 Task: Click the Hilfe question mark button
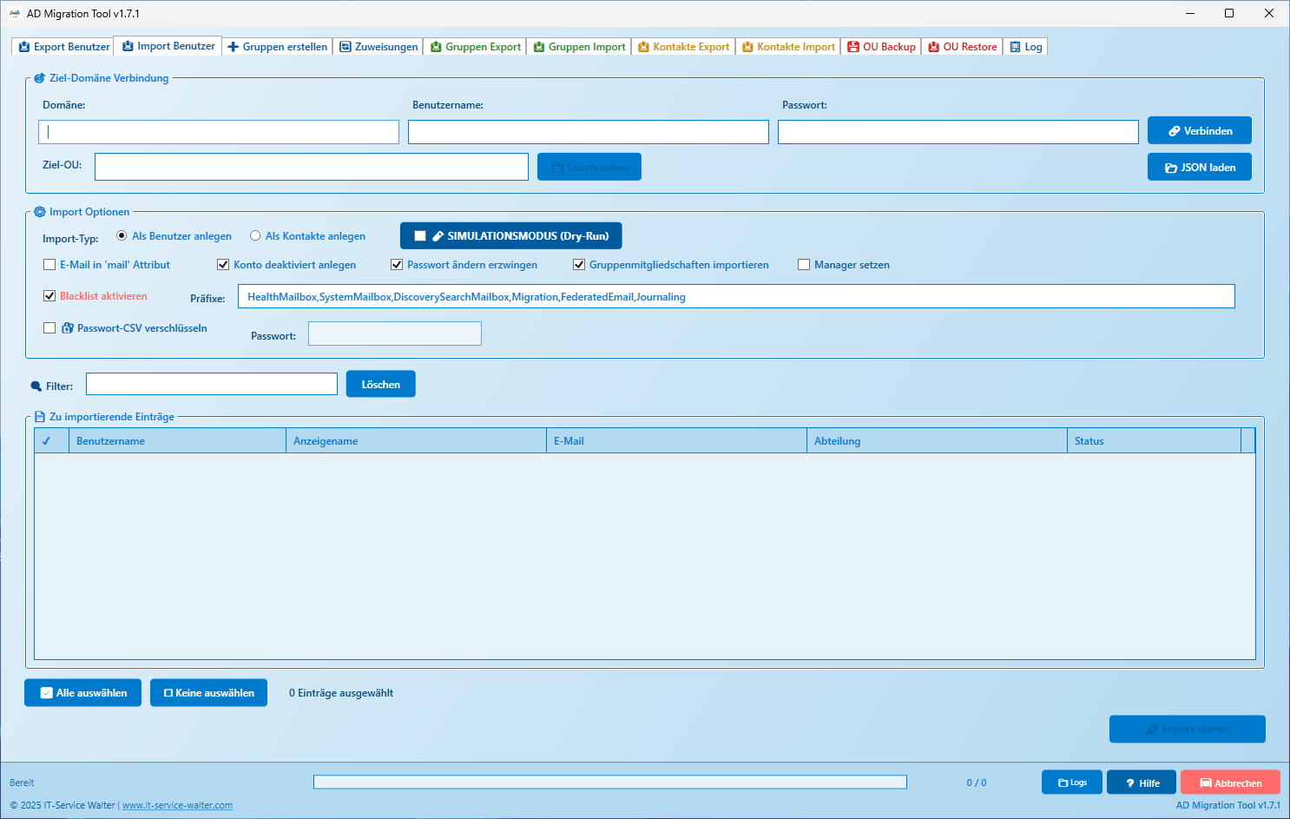tap(1141, 783)
